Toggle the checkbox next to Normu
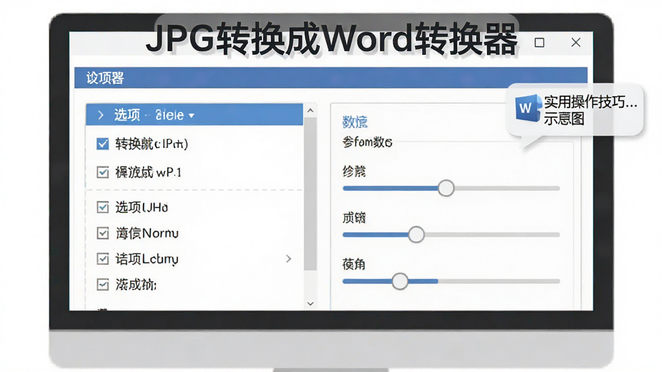 [x=103, y=233]
